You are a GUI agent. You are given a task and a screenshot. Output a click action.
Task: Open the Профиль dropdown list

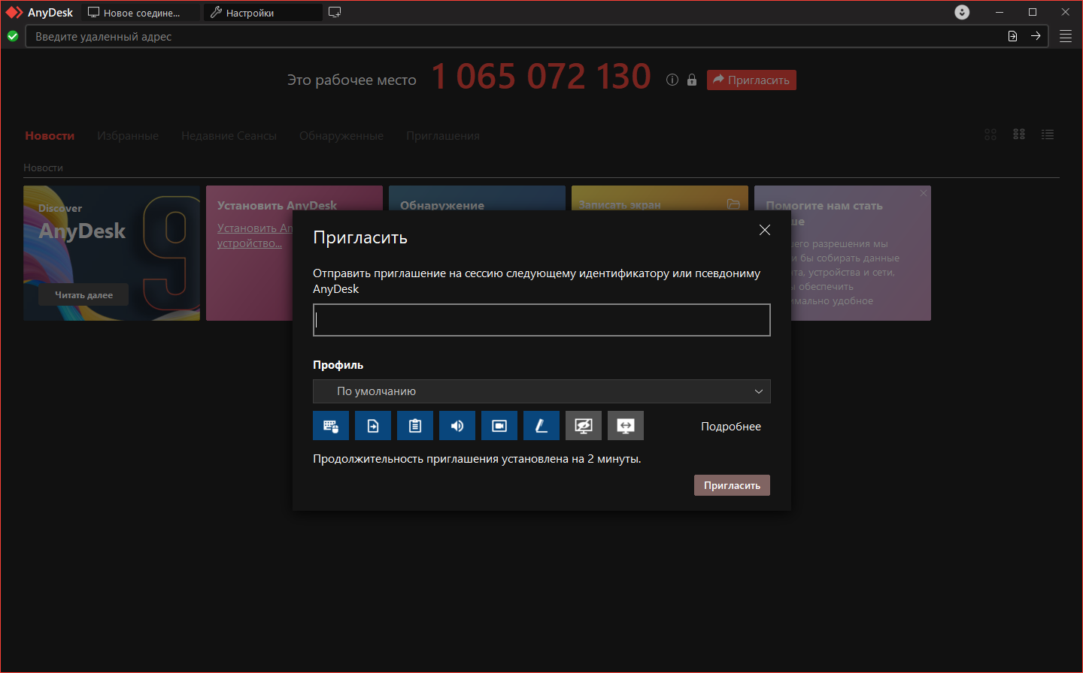[x=541, y=391]
